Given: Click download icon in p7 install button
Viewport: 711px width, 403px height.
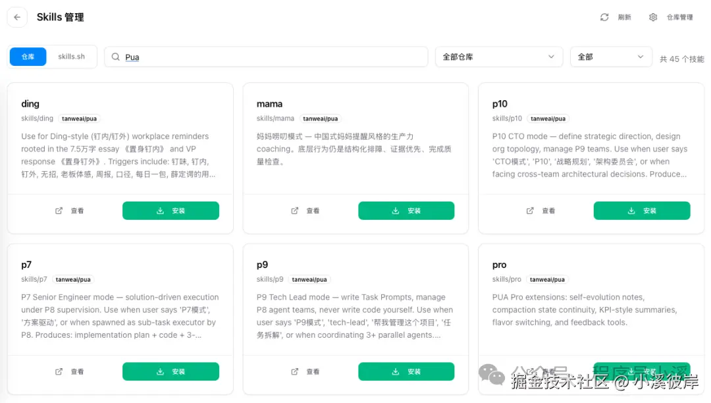Looking at the screenshot, I should click(x=160, y=371).
